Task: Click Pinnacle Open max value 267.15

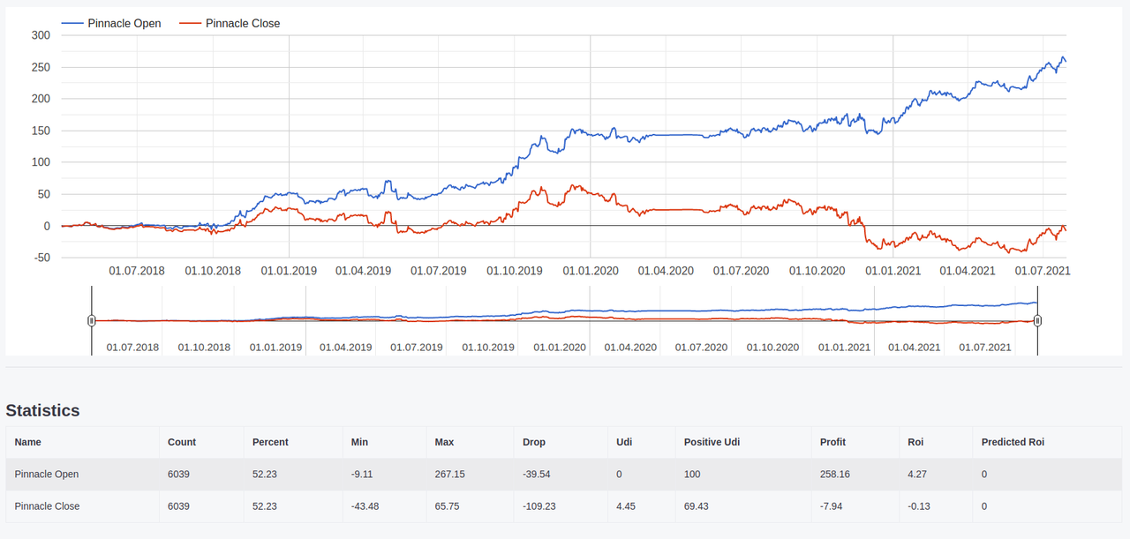Action: point(450,474)
